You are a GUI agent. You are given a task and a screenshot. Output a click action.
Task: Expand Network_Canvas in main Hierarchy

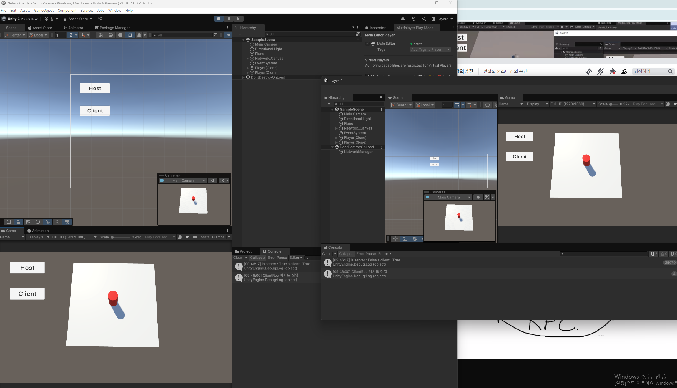pyautogui.click(x=247, y=59)
